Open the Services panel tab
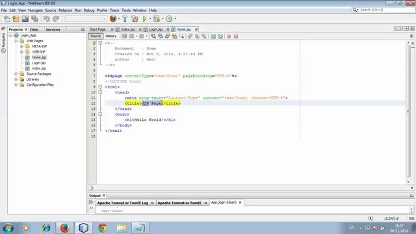Screen dimensions: 416x234 (x=53, y=29)
